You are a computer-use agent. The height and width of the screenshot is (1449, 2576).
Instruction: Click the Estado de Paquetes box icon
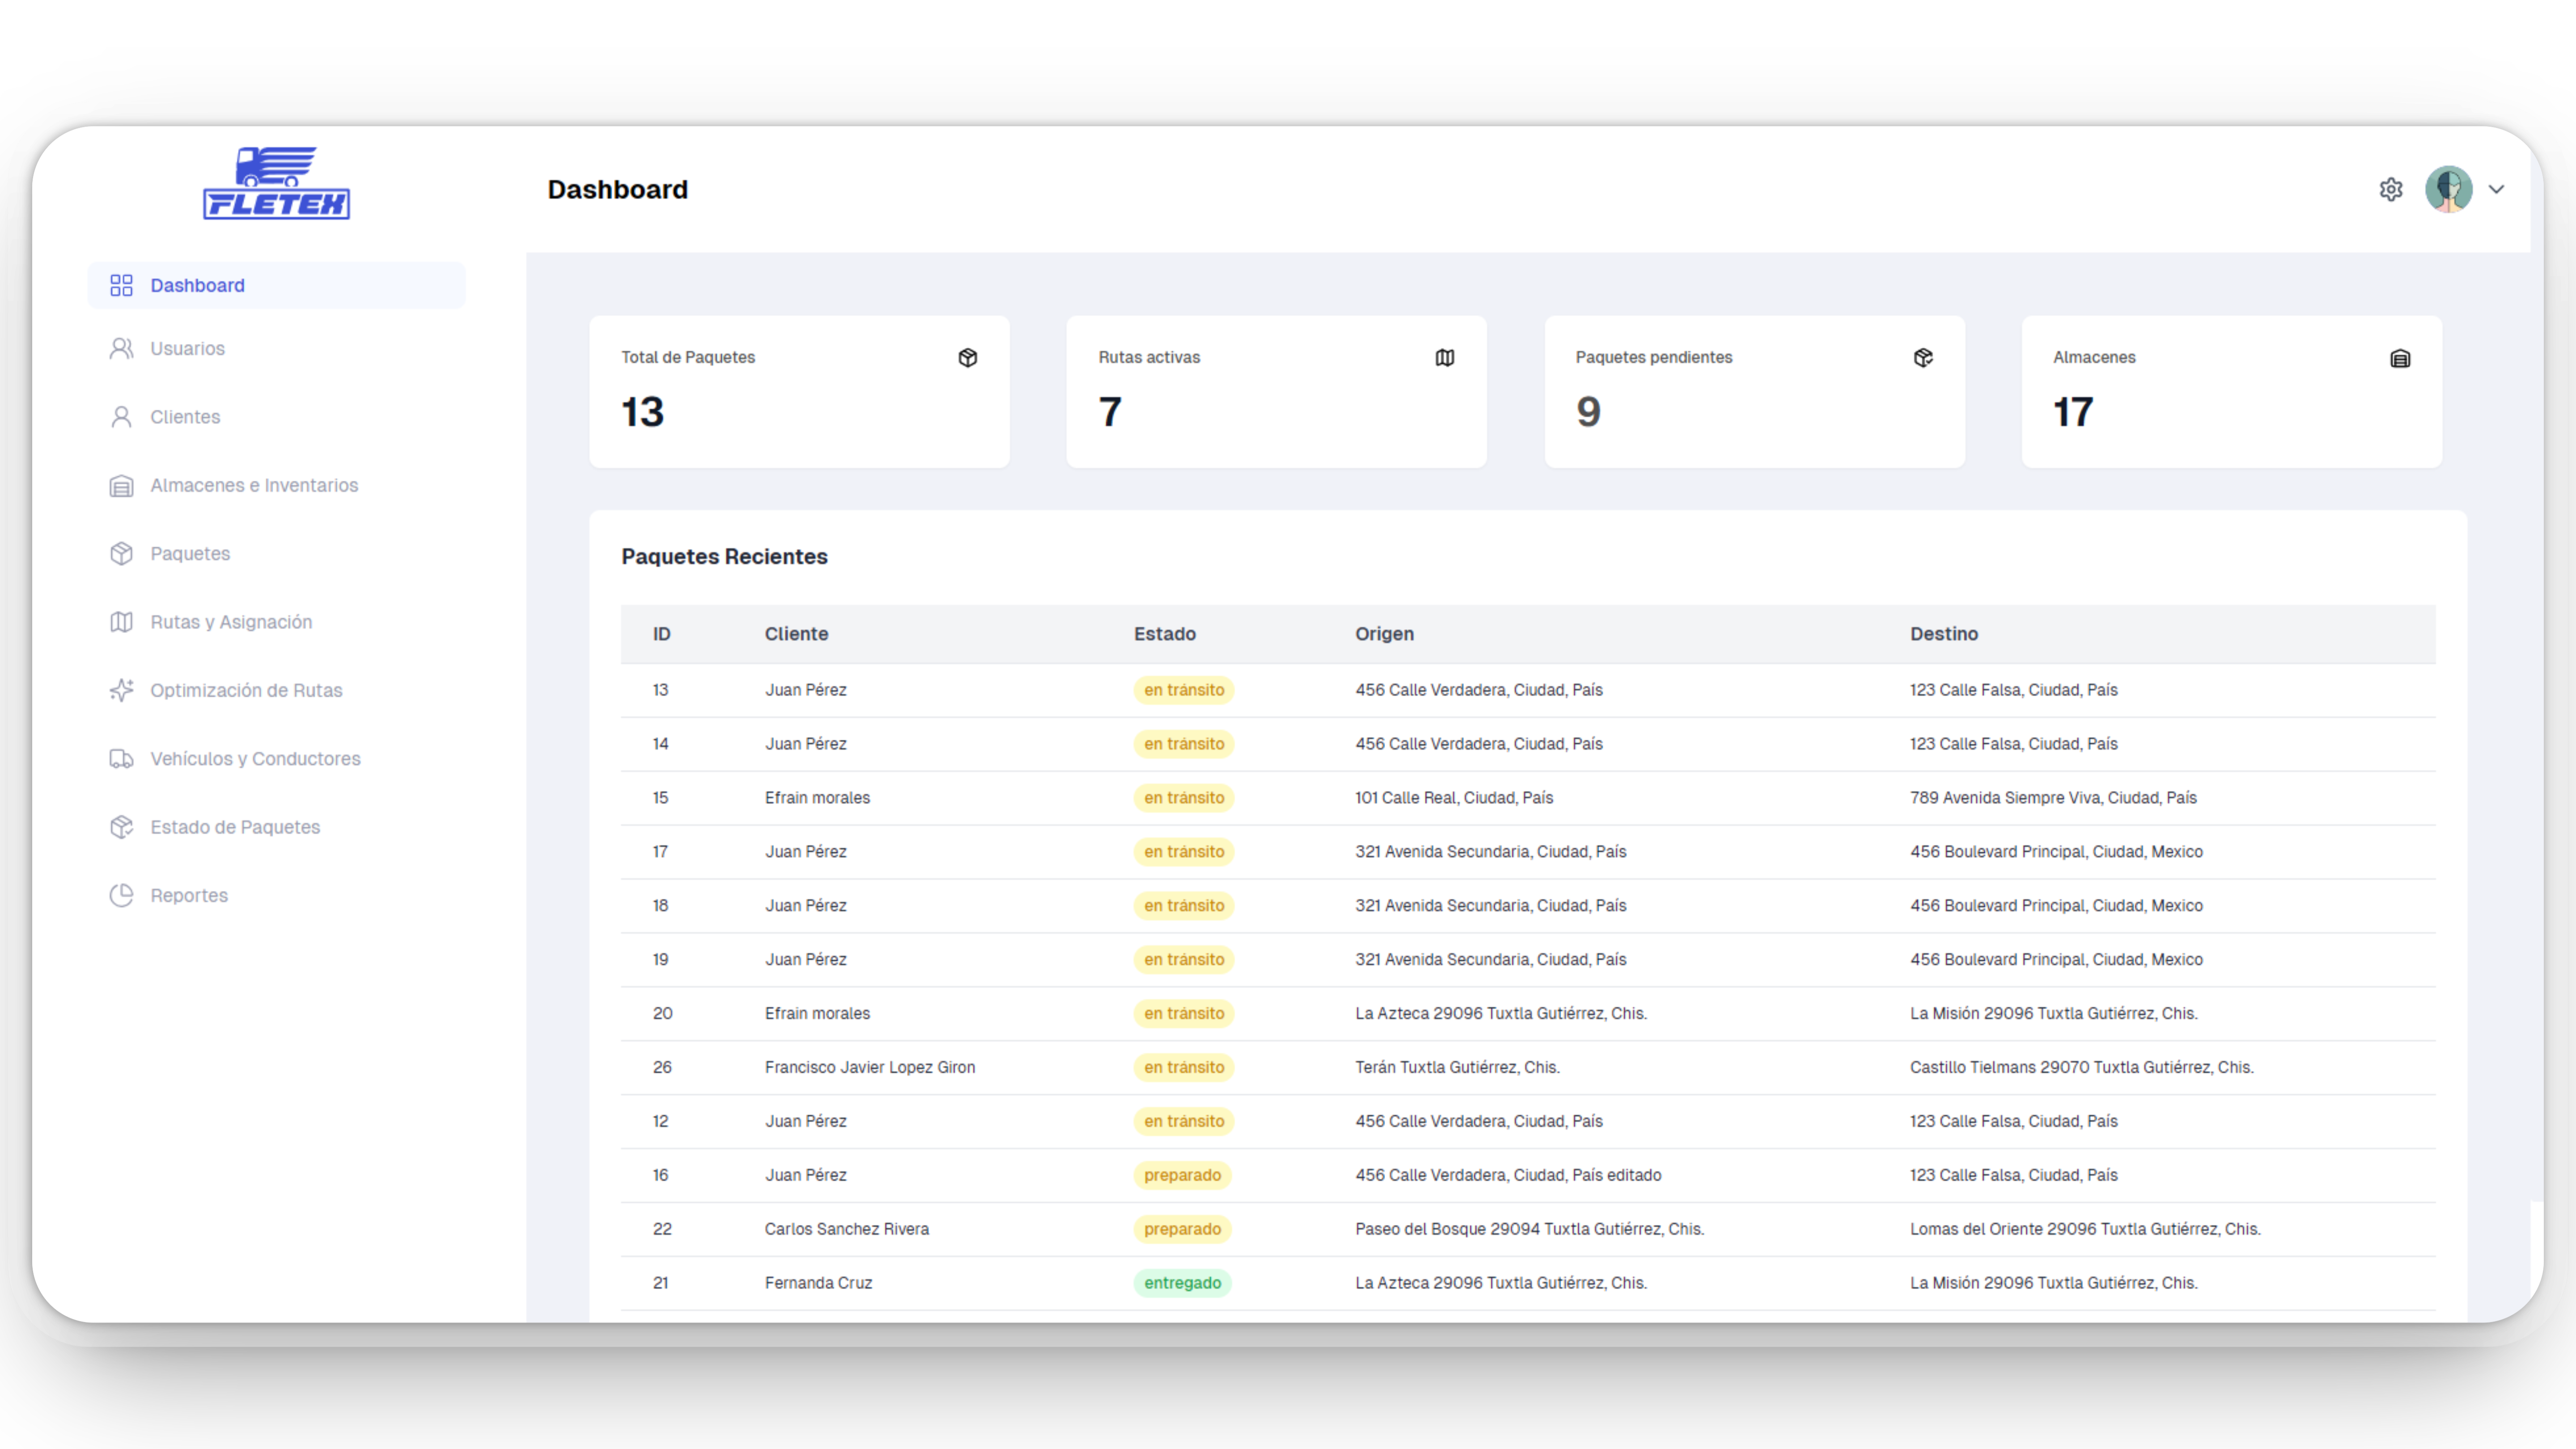click(121, 827)
